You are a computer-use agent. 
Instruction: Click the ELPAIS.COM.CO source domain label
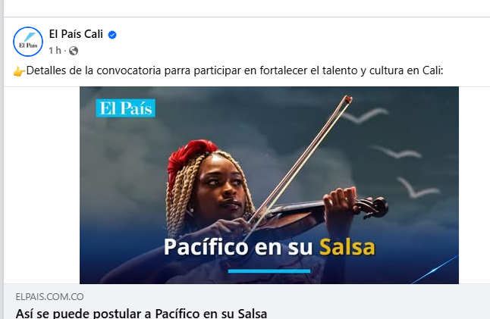click(50, 296)
